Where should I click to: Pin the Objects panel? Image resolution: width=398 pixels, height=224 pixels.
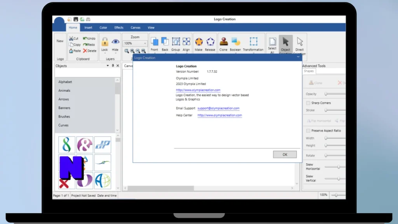pyautogui.click(x=113, y=66)
